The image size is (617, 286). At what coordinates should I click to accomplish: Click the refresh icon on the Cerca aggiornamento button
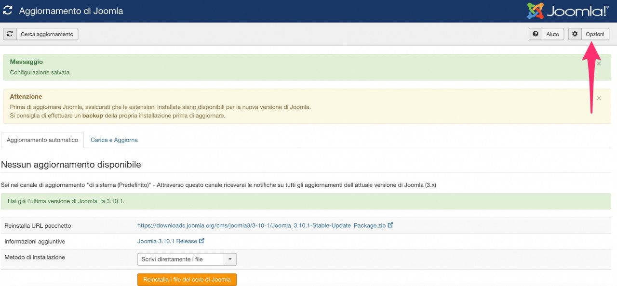coord(10,34)
